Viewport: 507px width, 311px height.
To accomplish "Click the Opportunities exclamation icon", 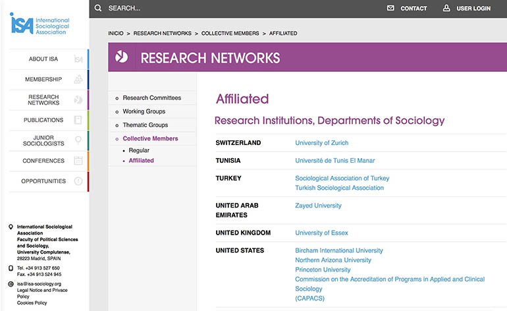I will [x=78, y=181].
